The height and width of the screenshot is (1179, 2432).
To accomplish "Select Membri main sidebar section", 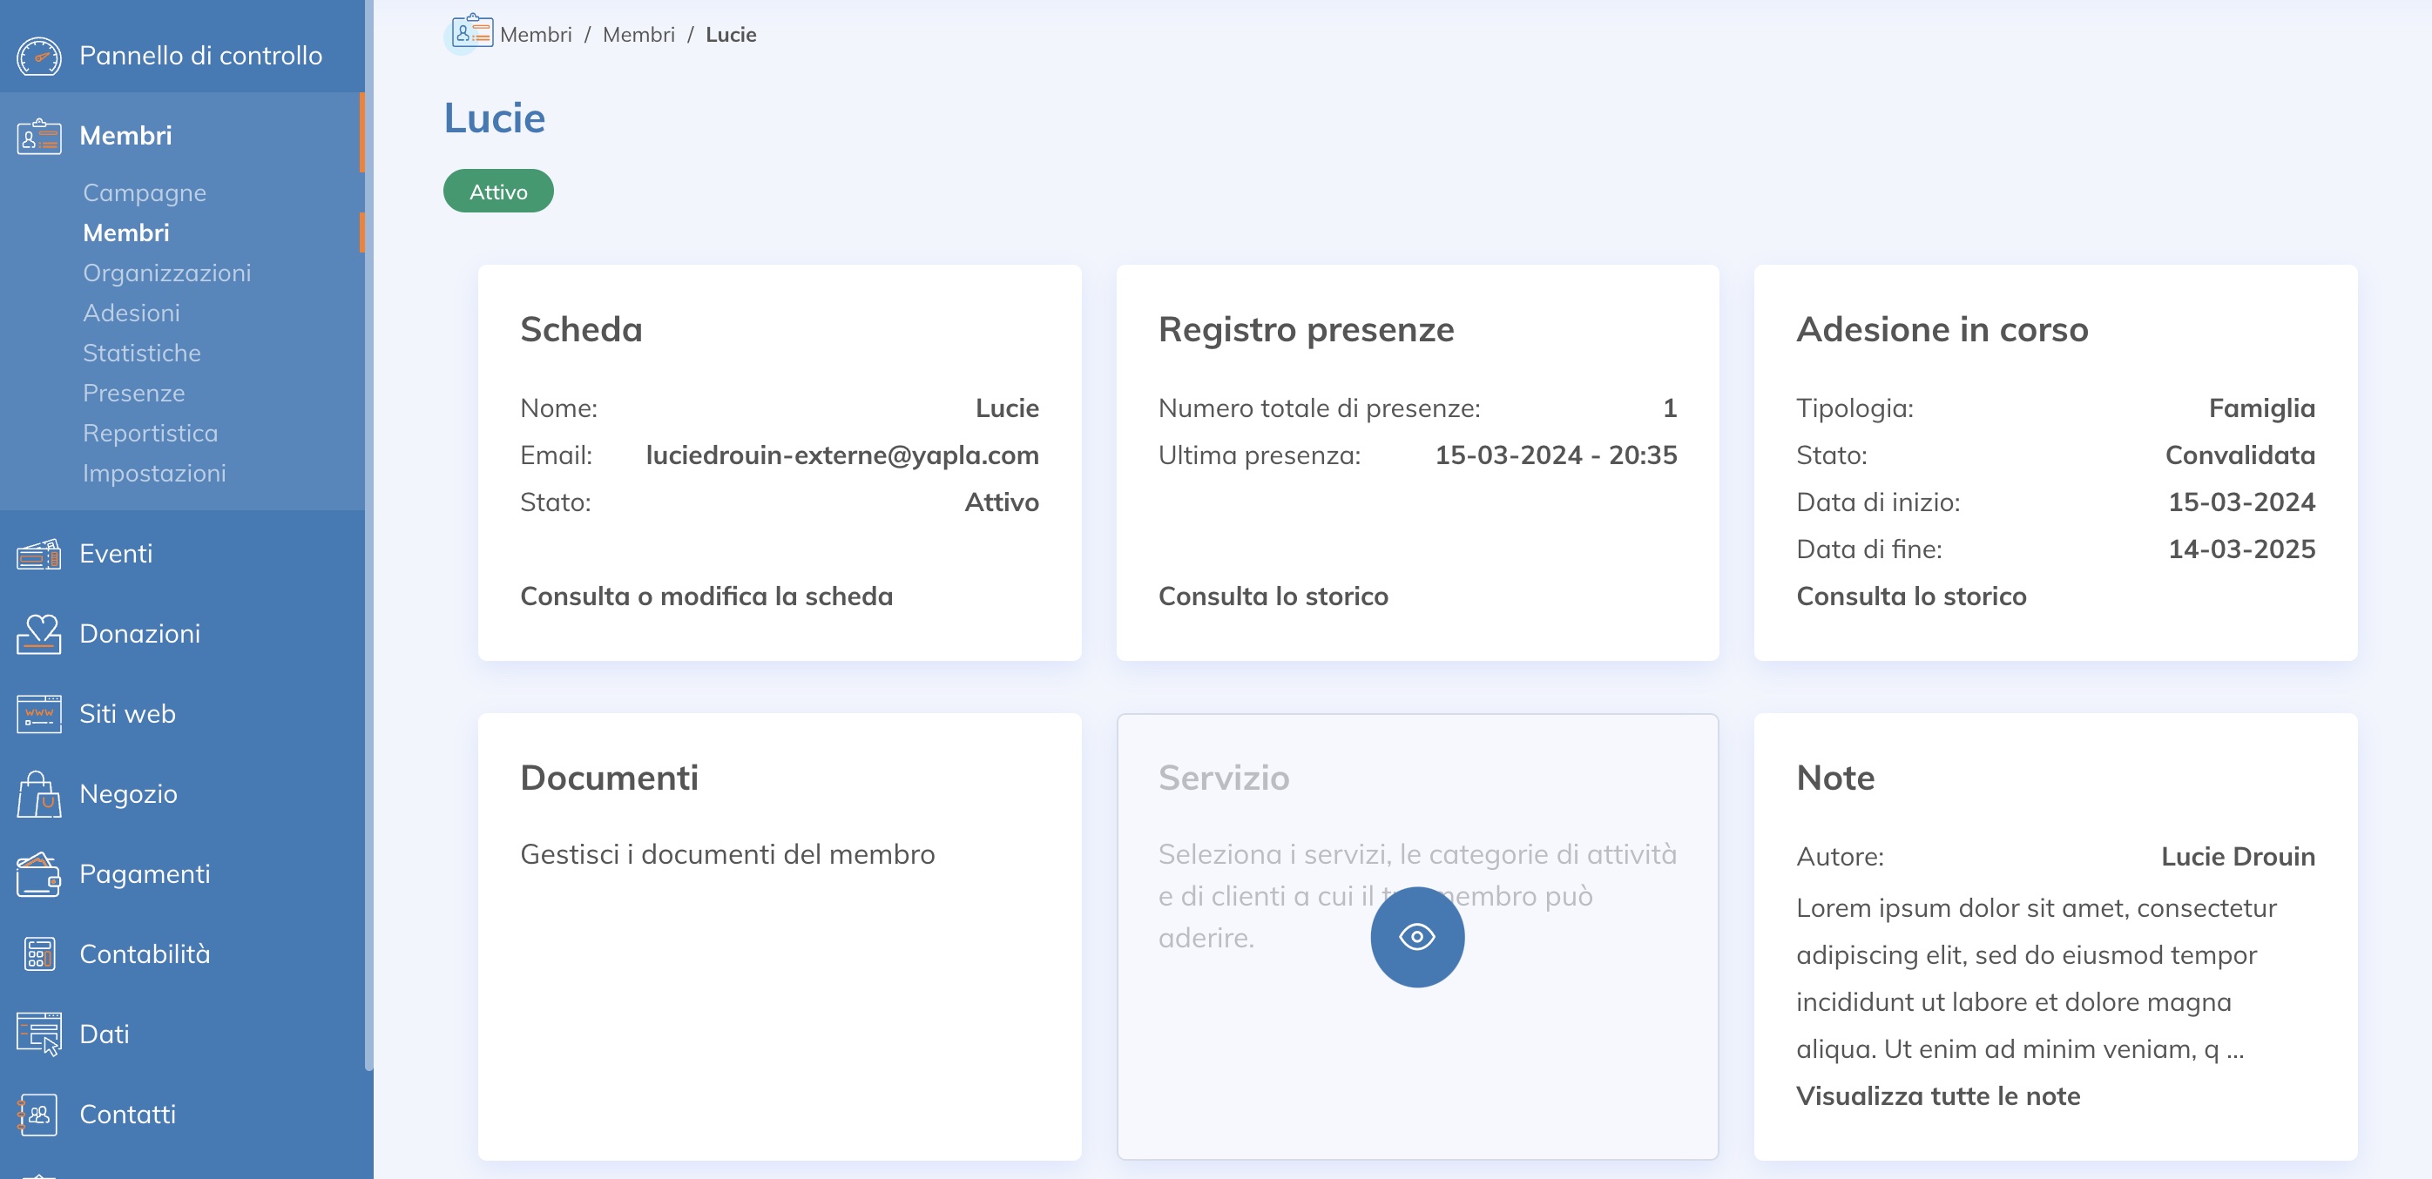I will tap(125, 136).
